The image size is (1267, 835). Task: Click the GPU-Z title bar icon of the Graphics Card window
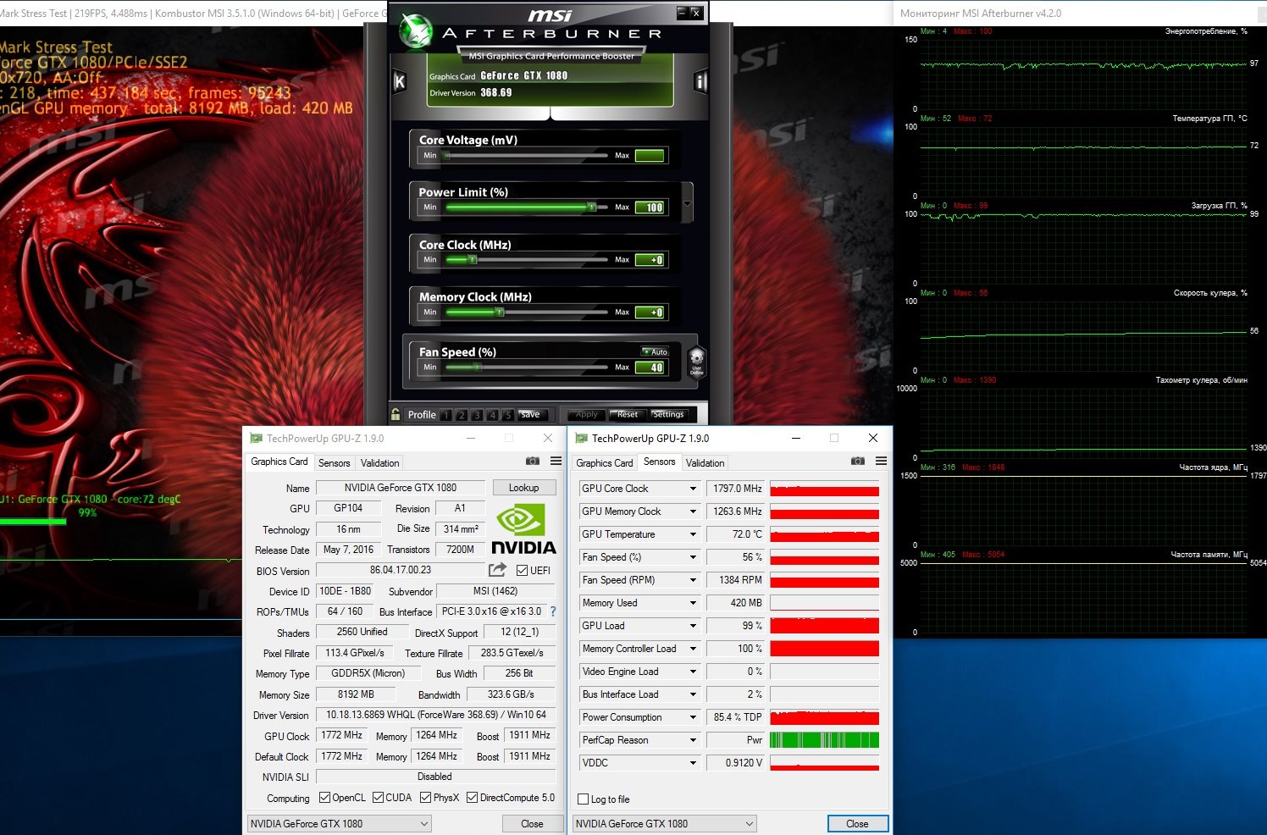(x=256, y=438)
